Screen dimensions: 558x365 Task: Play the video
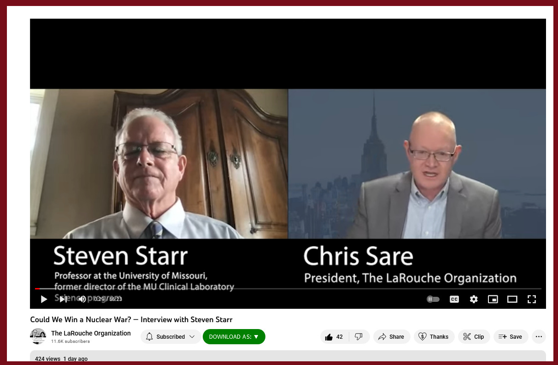pyautogui.click(x=44, y=299)
